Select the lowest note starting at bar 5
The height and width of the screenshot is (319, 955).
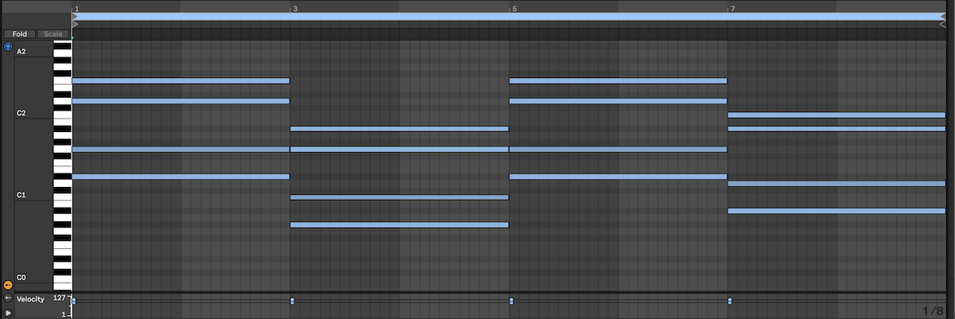click(x=618, y=177)
